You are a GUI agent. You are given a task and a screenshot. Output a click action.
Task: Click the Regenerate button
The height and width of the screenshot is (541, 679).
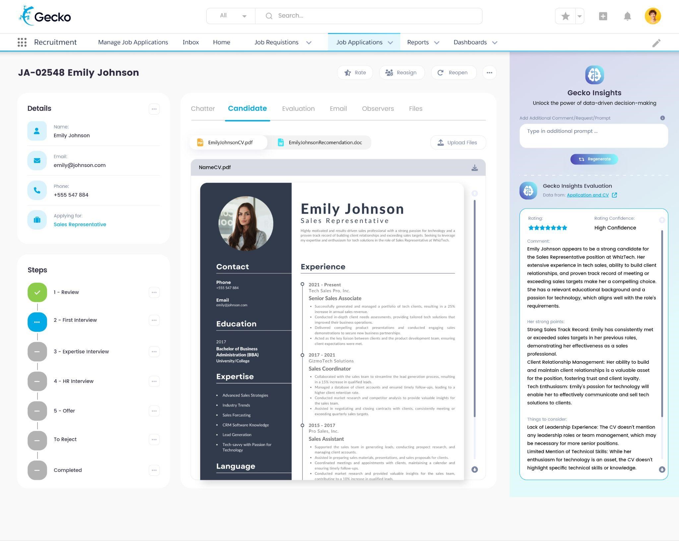pos(594,159)
